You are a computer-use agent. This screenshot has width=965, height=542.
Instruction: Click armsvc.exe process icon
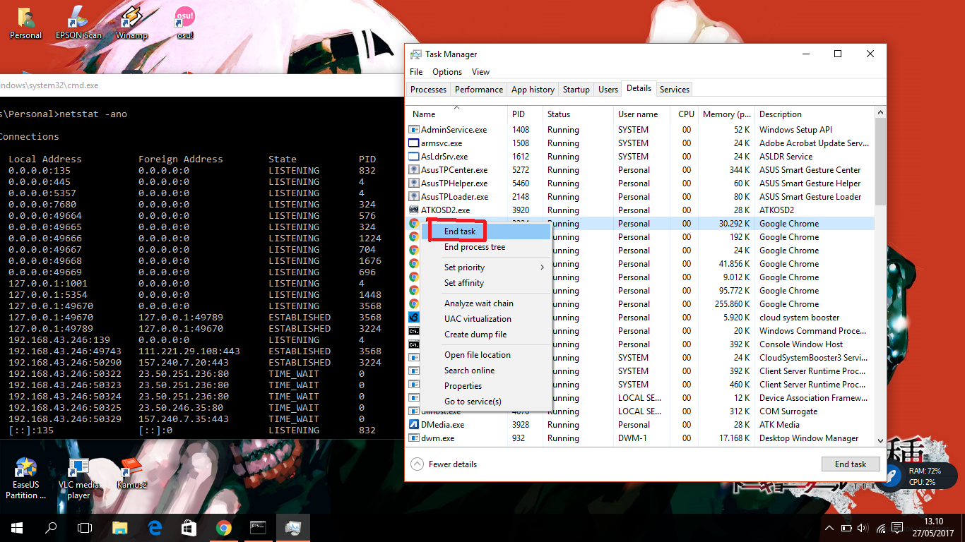(x=415, y=143)
